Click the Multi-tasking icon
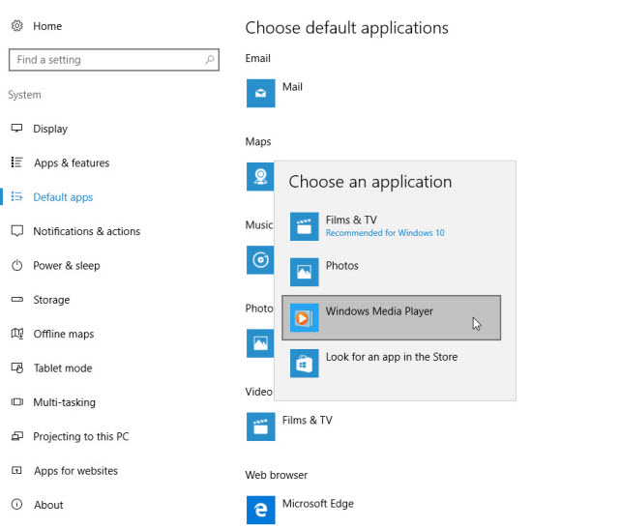 click(x=17, y=402)
